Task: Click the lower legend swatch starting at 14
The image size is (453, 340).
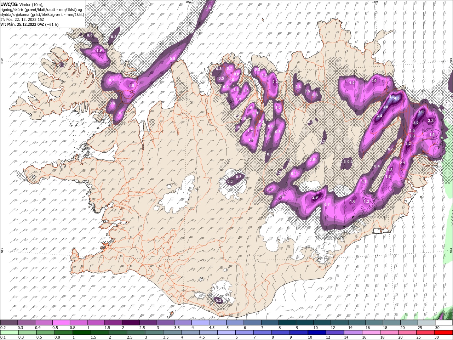Action: click(353, 333)
